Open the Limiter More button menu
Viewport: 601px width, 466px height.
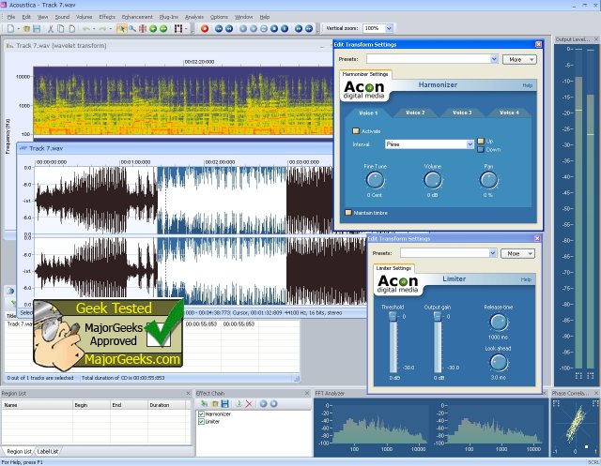point(517,254)
